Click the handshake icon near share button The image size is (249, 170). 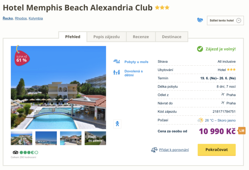point(200,20)
